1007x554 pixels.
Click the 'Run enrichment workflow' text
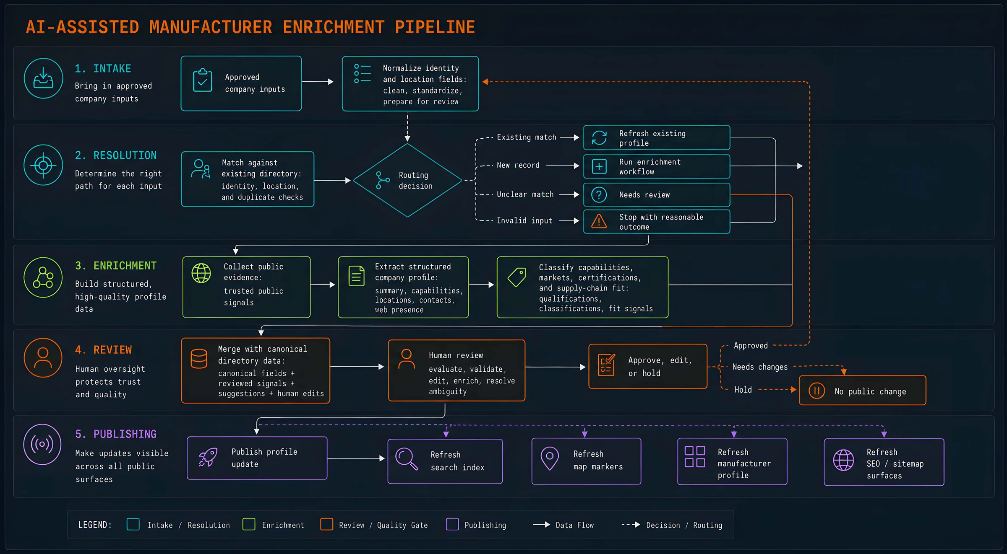(x=650, y=167)
